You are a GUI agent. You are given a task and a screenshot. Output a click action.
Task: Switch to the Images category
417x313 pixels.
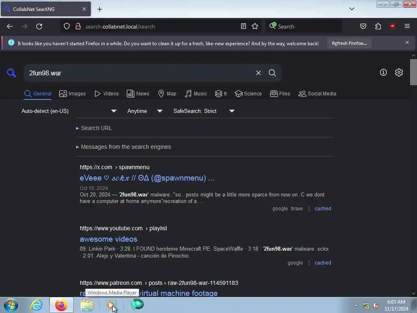72,94
